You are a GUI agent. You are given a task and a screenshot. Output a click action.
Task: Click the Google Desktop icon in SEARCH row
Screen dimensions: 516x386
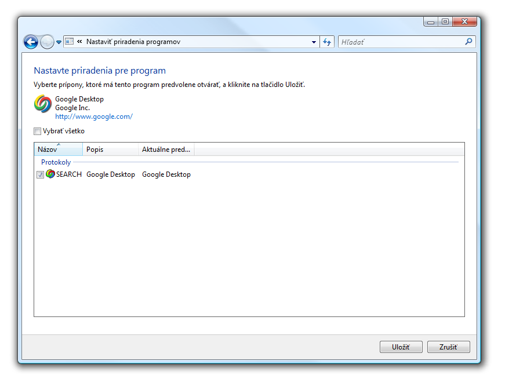(x=50, y=174)
